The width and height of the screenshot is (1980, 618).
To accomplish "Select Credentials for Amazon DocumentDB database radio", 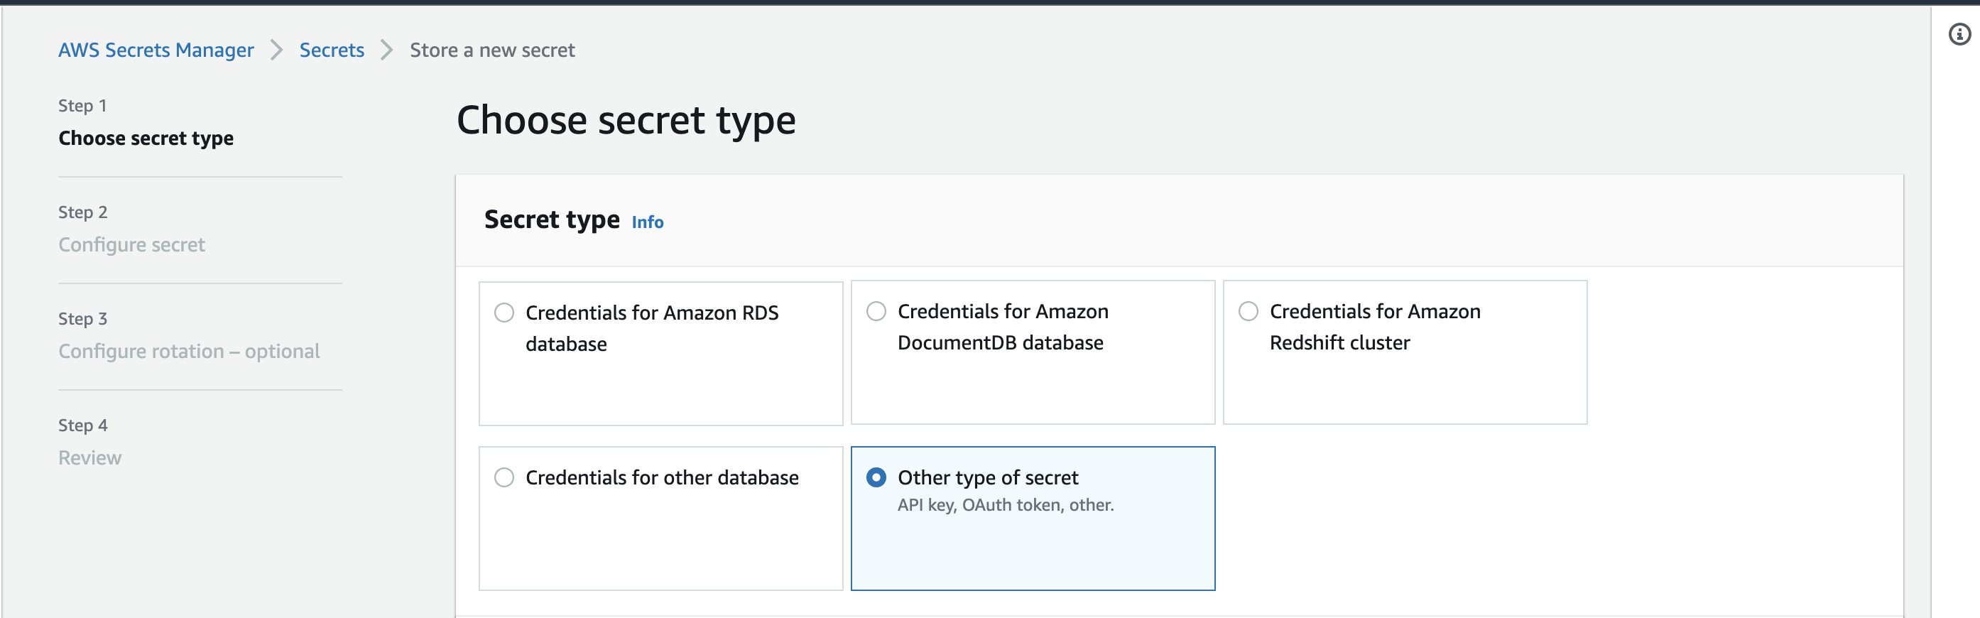I will coord(876,311).
